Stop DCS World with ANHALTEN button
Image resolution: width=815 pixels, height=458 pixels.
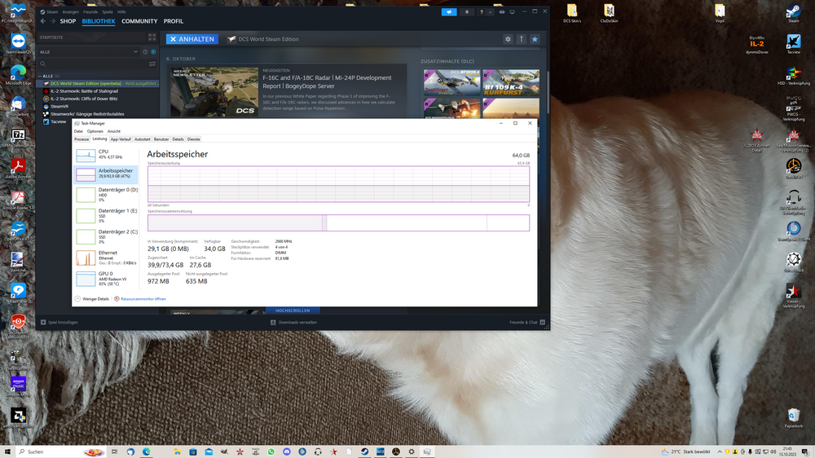192,39
